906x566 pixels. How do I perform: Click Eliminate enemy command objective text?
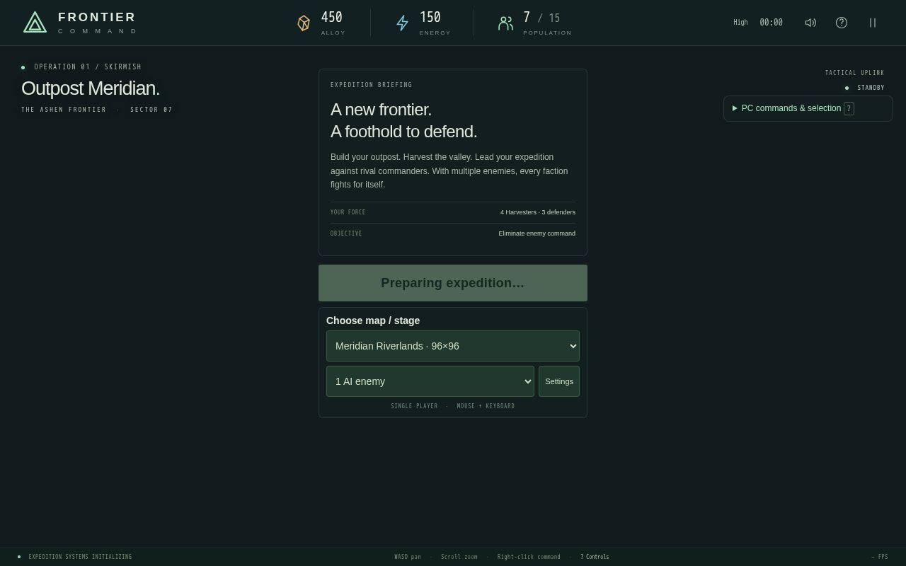(x=537, y=233)
